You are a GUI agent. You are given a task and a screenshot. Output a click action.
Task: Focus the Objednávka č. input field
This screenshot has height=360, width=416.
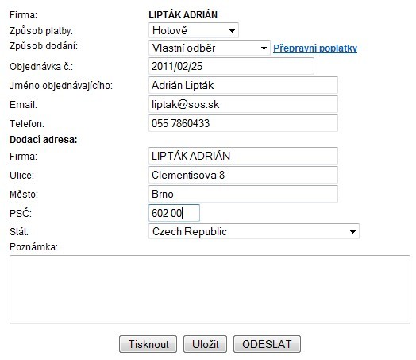coord(231,66)
